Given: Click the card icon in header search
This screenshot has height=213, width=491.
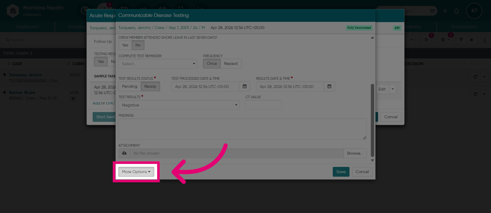Looking at the screenshot, I should tap(432, 11).
